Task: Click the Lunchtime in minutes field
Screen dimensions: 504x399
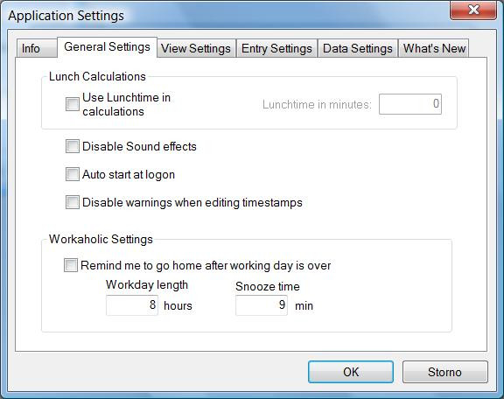Action: pyautogui.click(x=410, y=104)
